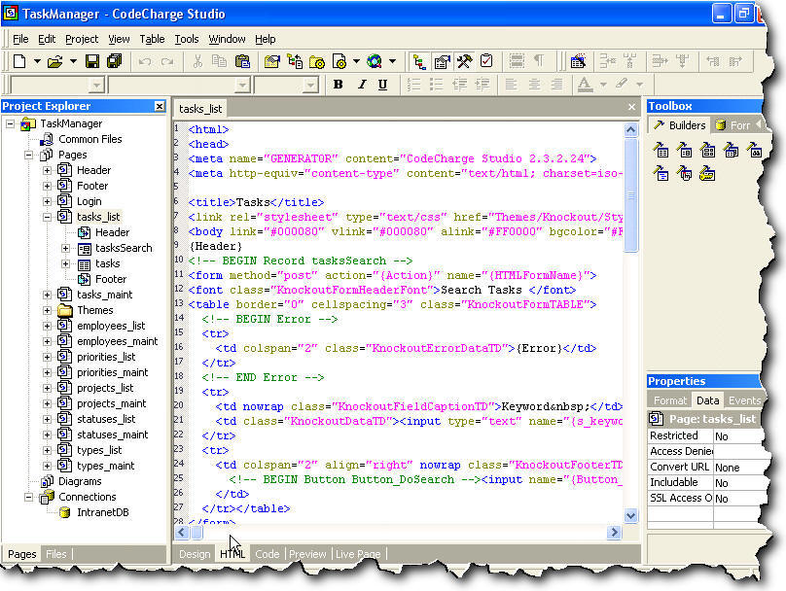Click the editor horizontal scrollbar right arrow
The width and height of the screenshot is (786, 591).
(x=614, y=533)
